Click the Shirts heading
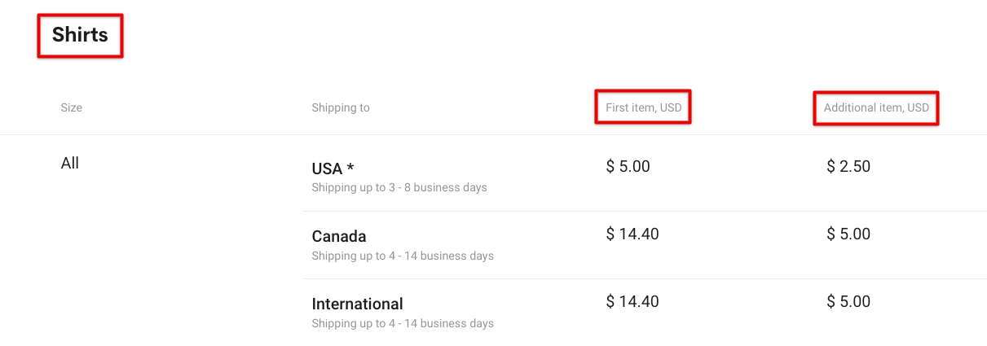 80,35
